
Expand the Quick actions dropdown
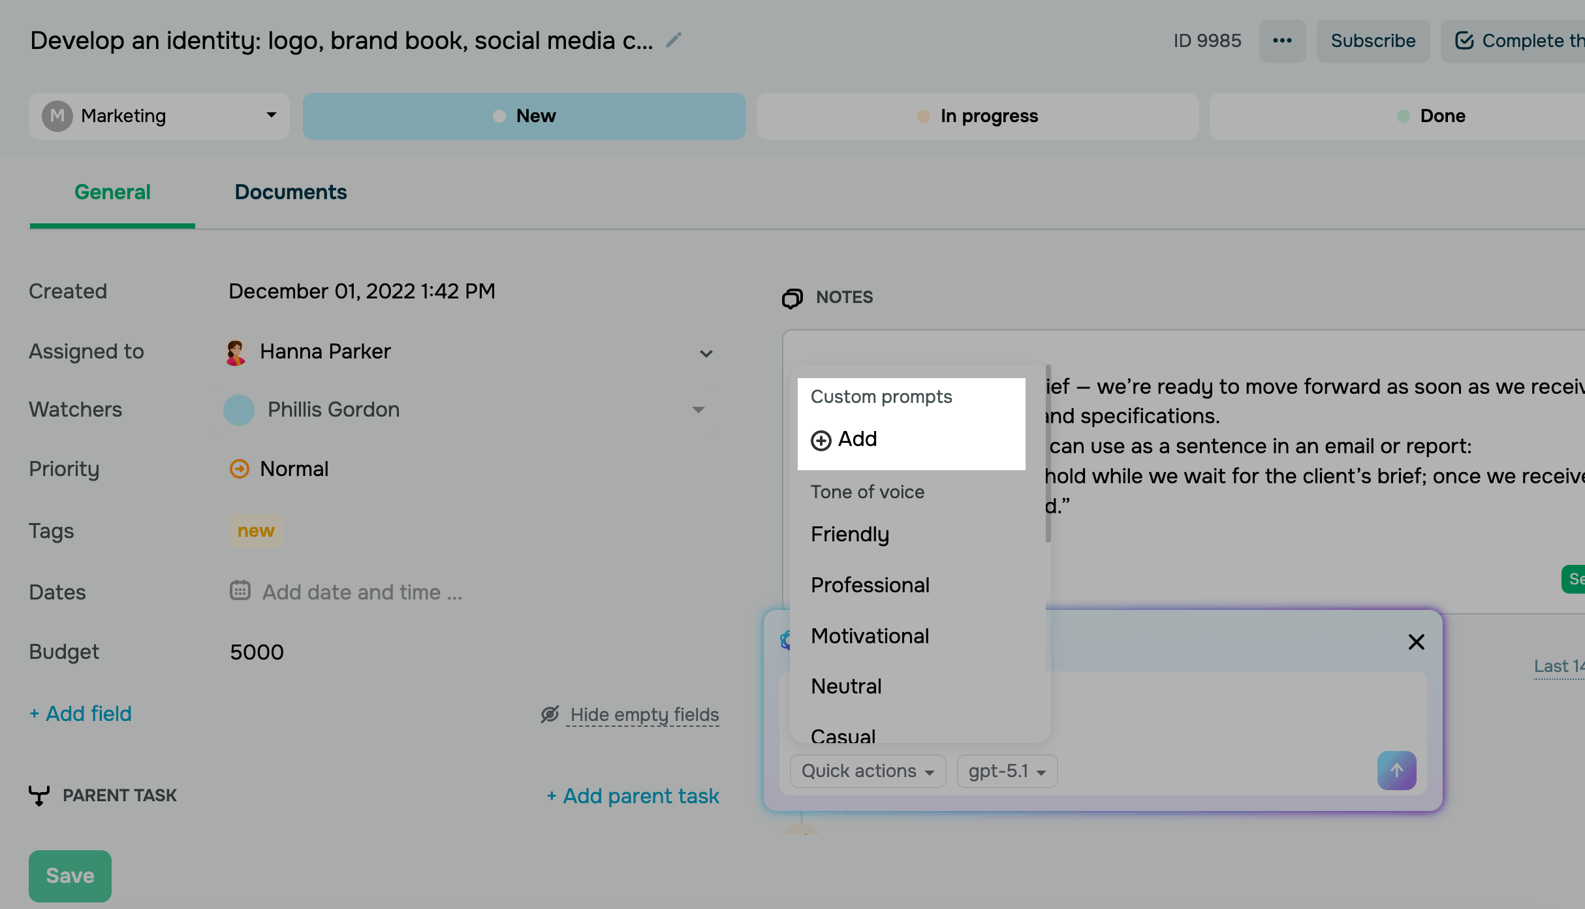(868, 771)
